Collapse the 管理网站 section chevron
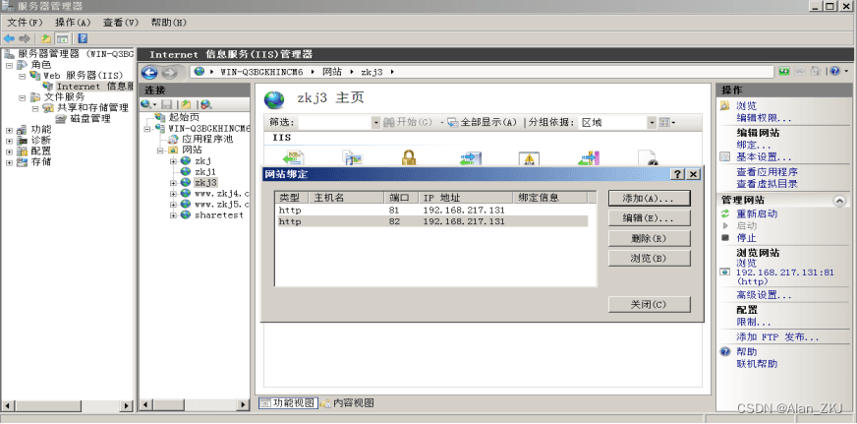The height and width of the screenshot is (424, 857). (839, 201)
